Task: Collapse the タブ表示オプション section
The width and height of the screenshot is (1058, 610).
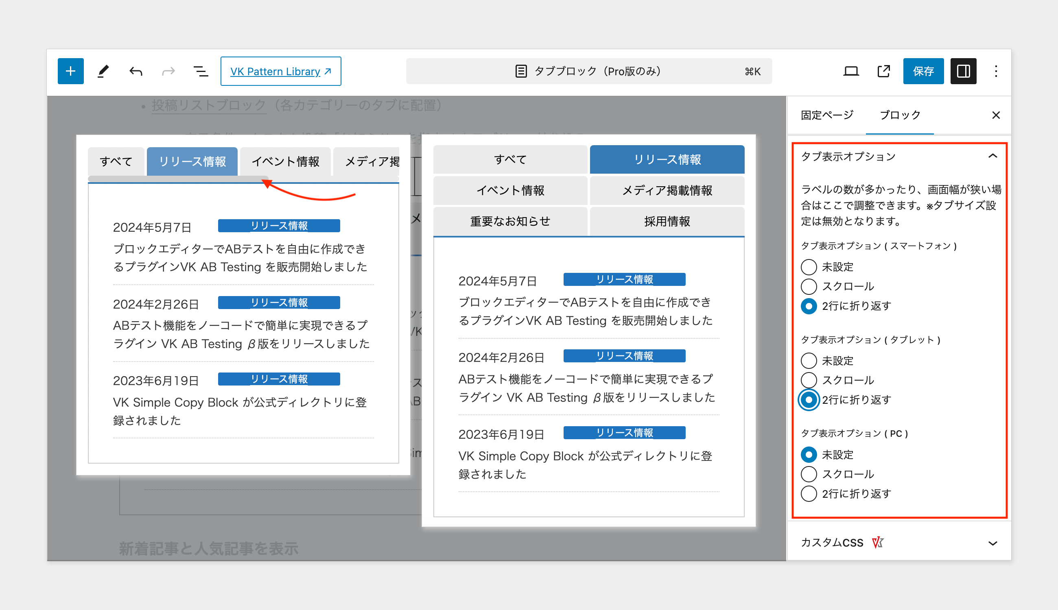Action: click(x=993, y=156)
